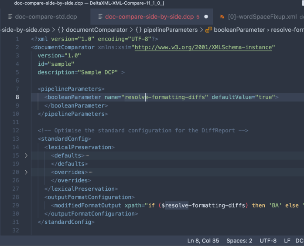Open the XMLSchema-instance URL link
304x246 pixels.
pyautogui.click(x=204, y=47)
